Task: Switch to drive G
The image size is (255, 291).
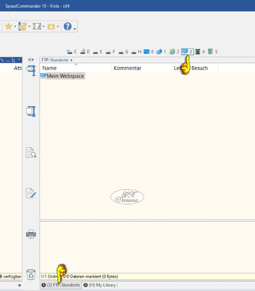Action: [123, 52]
